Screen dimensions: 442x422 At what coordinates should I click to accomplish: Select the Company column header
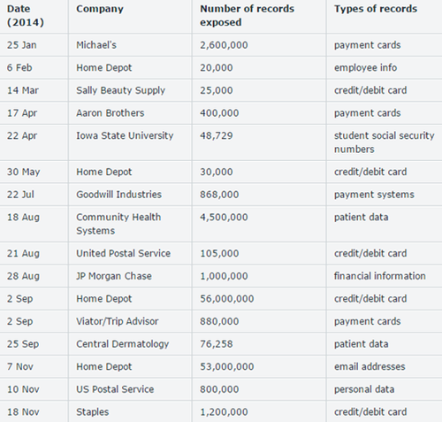100,9
